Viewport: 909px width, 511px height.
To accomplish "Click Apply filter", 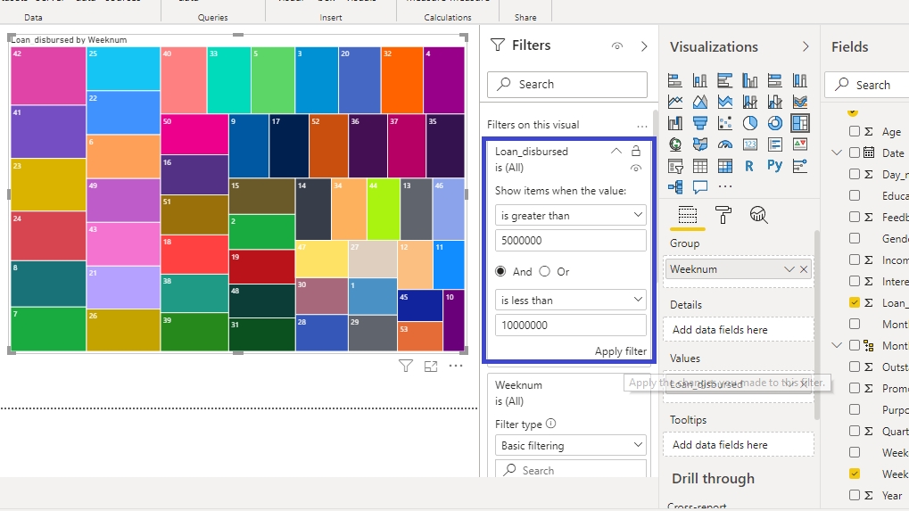I will [620, 351].
